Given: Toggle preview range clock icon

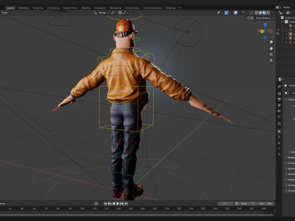Looking at the screenshot, I should (x=236, y=204).
